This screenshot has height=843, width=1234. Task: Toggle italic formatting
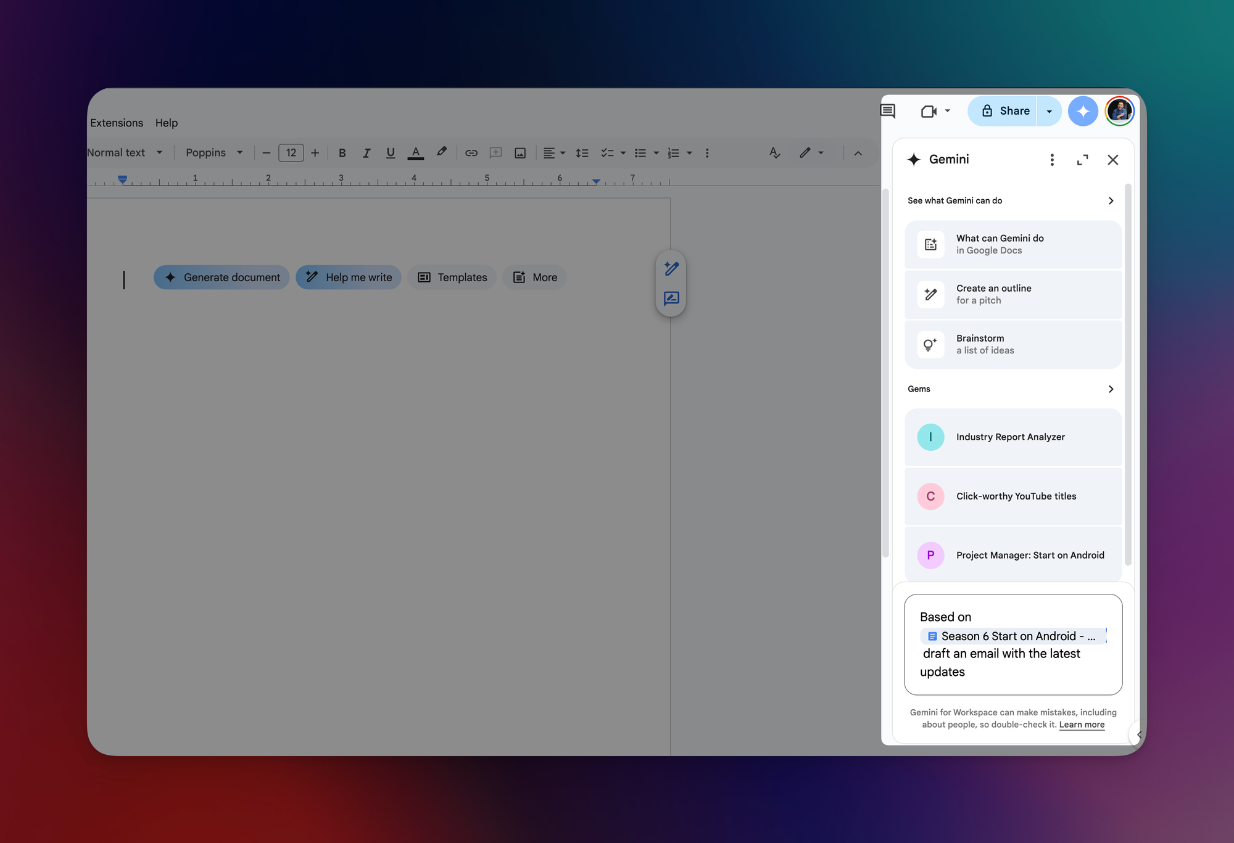[x=366, y=153]
